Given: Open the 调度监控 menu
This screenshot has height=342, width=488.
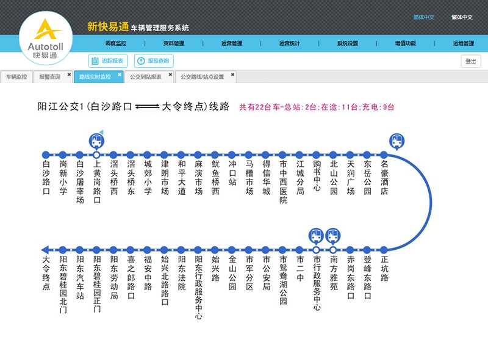Looking at the screenshot, I should click(115, 43).
